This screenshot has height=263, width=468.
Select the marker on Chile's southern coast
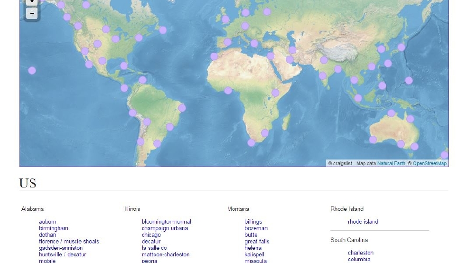pyautogui.click(x=140, y=141)
